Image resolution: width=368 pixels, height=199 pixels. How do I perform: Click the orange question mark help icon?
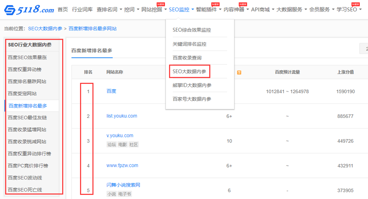coord(239,72)
